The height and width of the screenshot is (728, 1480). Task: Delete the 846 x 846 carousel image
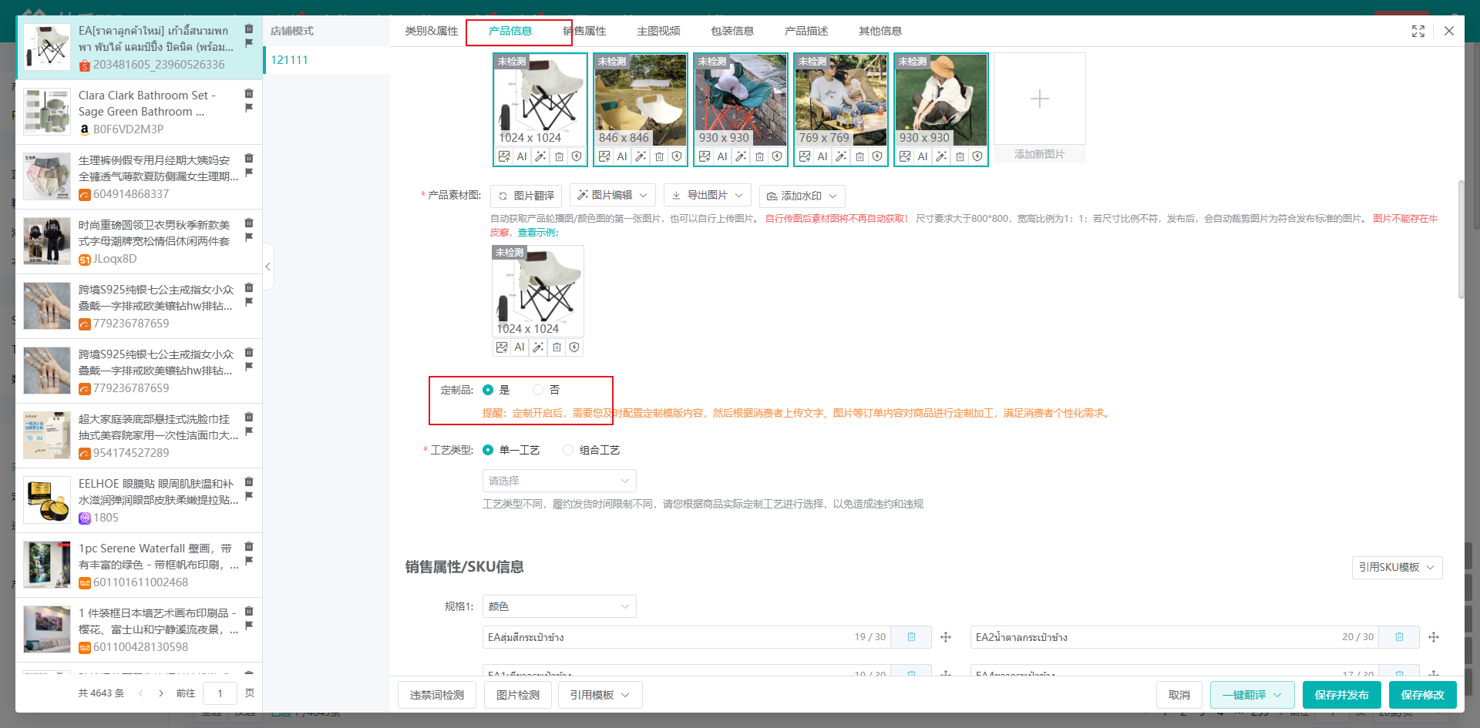[659, 156]
